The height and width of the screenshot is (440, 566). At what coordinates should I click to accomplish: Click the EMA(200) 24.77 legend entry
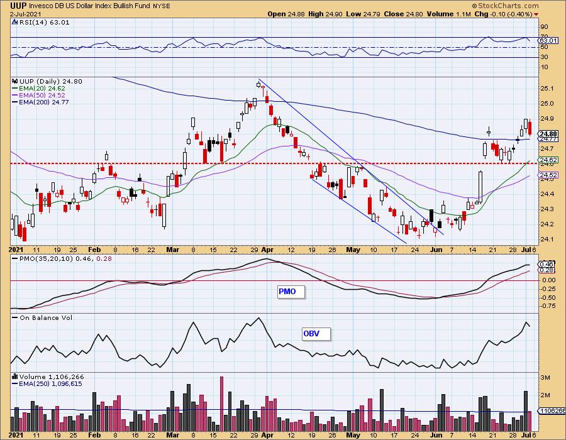40,102
